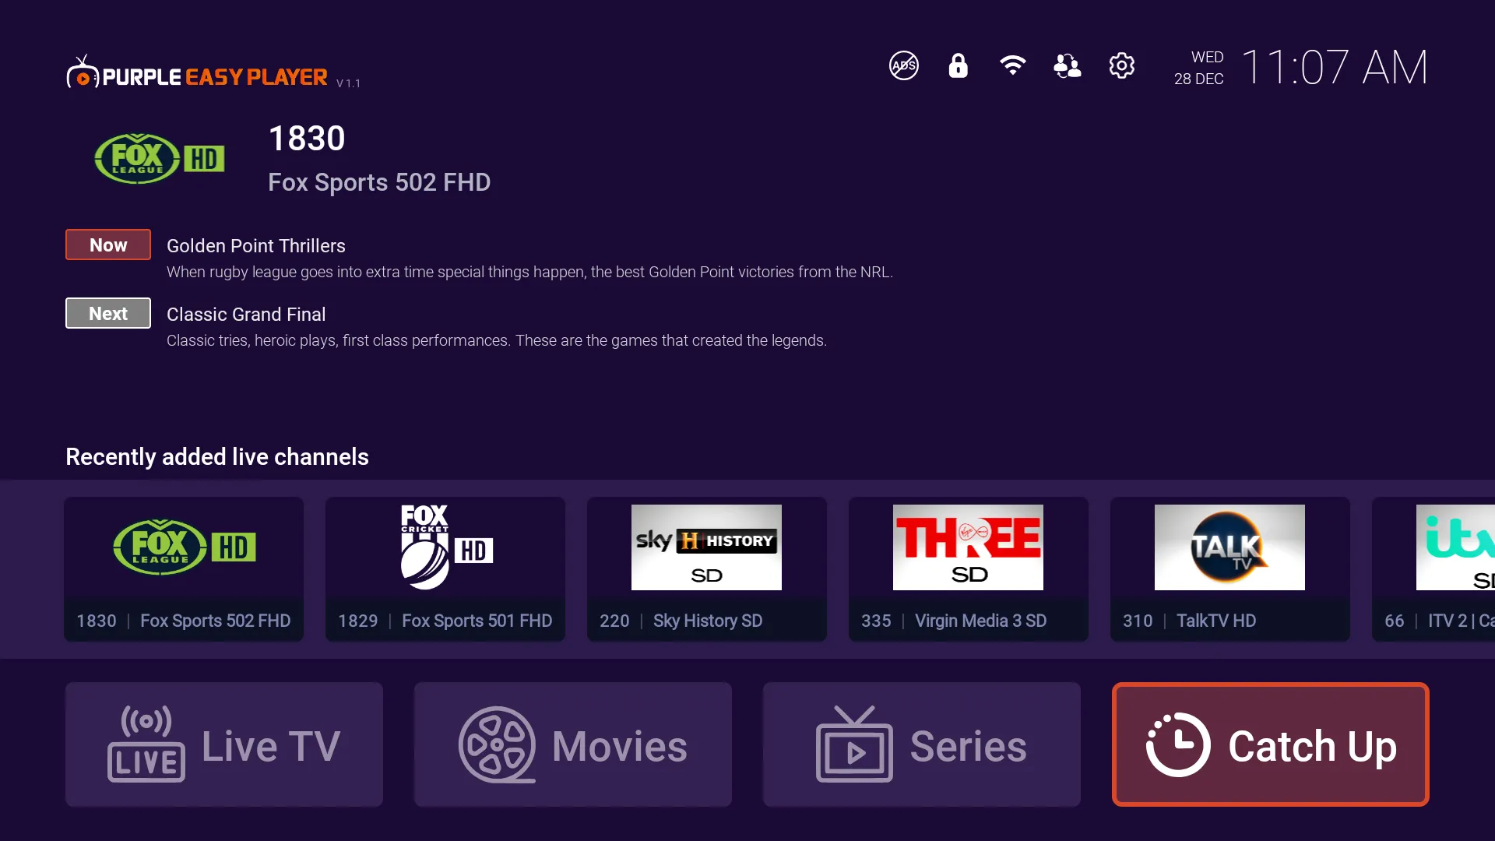Click the Golden Point Thrillers title
This screenshot has width=1495, height=841.
tap(255, 245)
